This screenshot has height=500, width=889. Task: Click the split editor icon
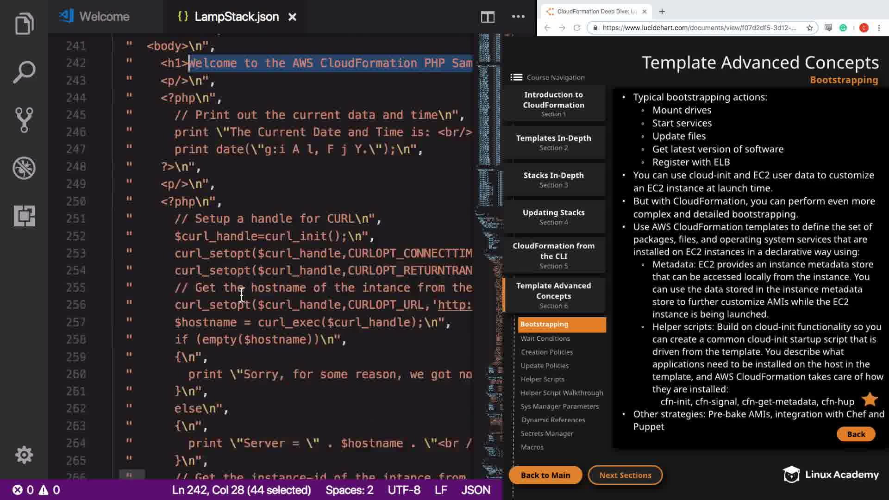pyautogui.click(x=487, y=17)
